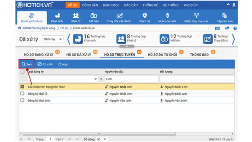Go to first page of results
Viewport: 252px width, 142px height.
point(21,139)
